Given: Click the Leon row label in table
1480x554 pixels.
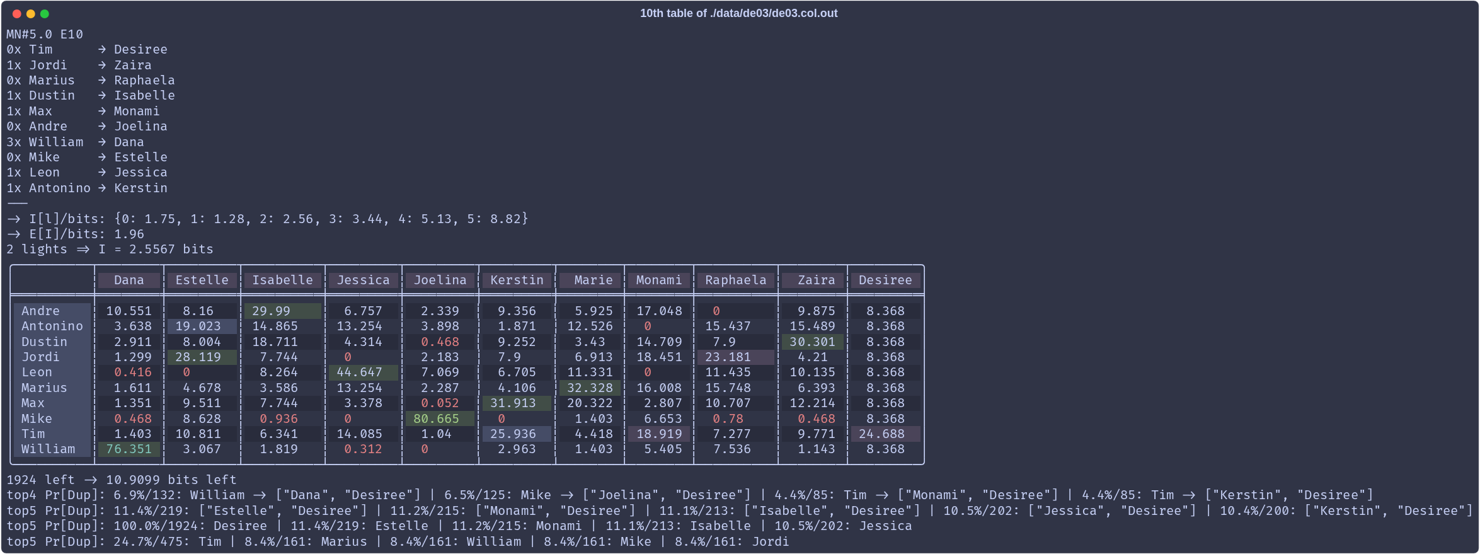Looking at the screenshot, I should [x=52, y=372].
